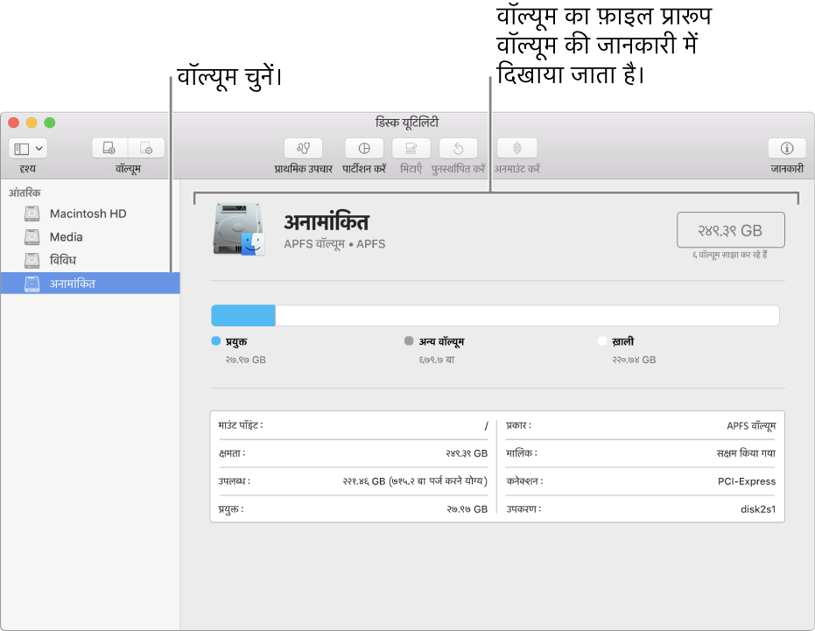Click the उपकरण disk2s1 value
Viewport: 815px width, 631px height.
(758, 509)
